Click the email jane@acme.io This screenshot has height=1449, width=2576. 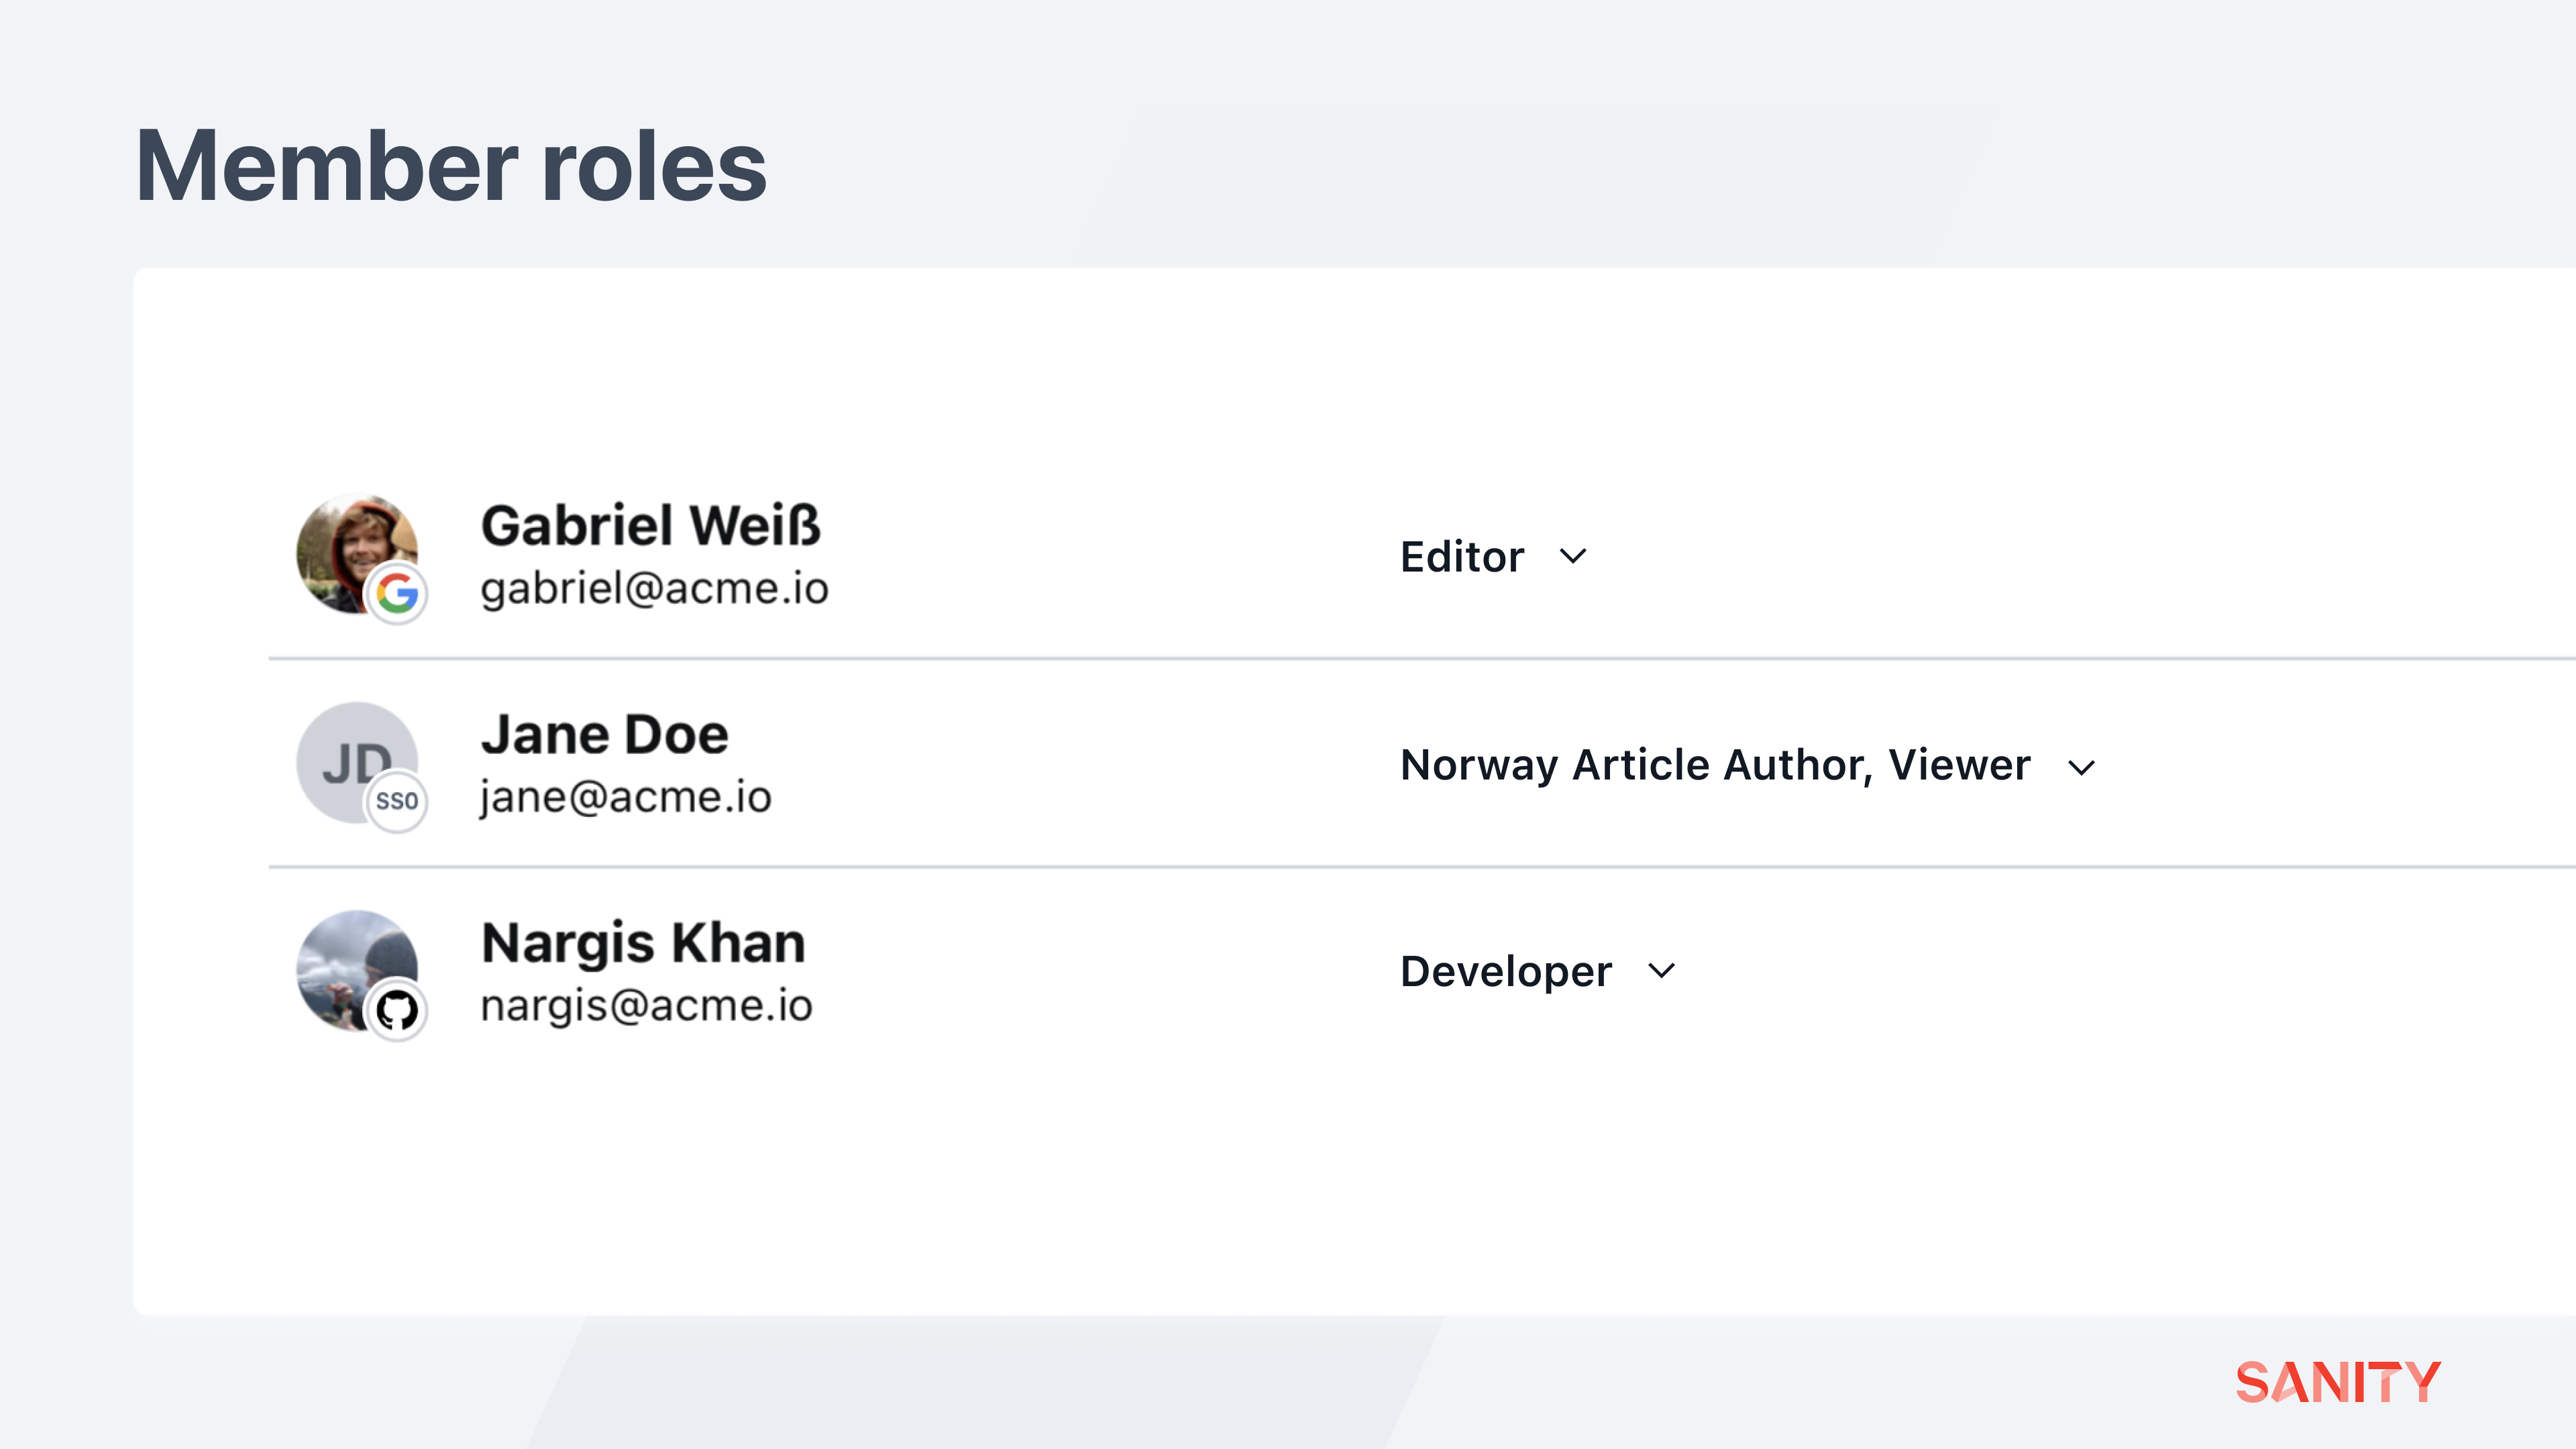click(625, 798)
